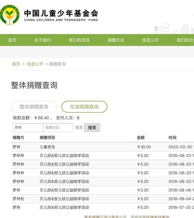Select the 2023-03-20 date cell

click(181, 147)
